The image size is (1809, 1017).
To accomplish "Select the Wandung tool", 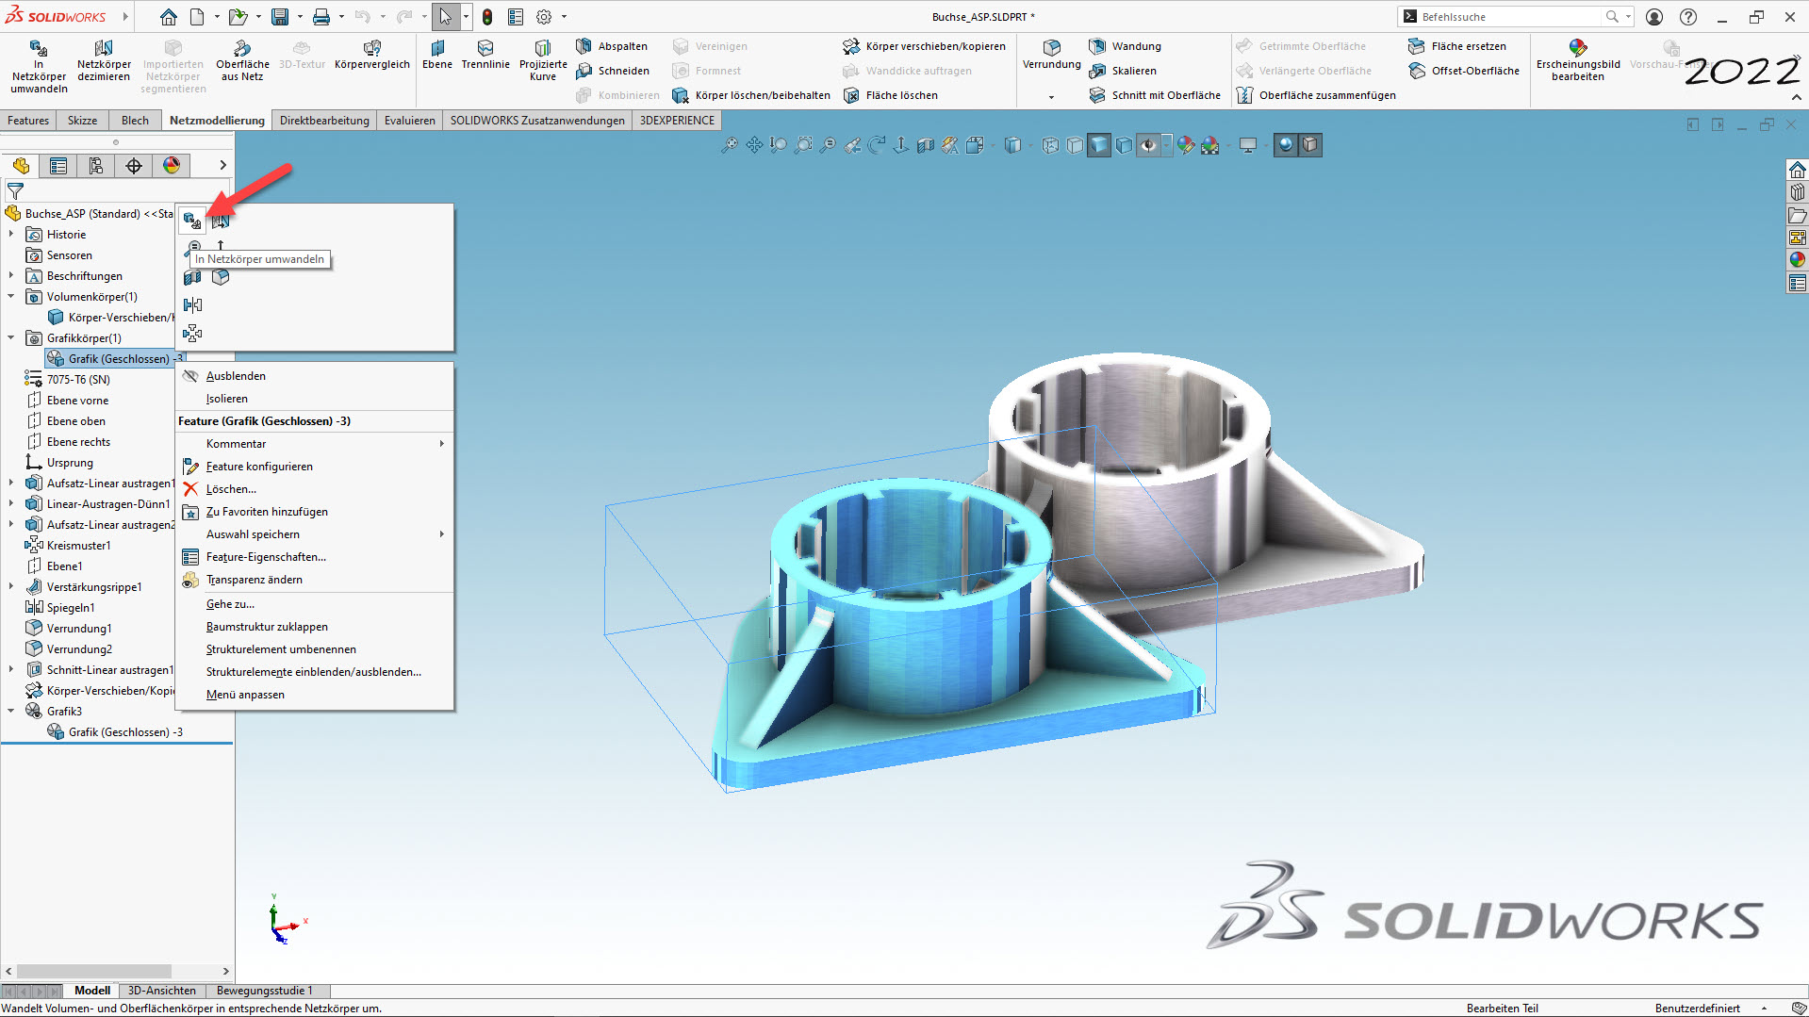I will (x=1125, y=46).
